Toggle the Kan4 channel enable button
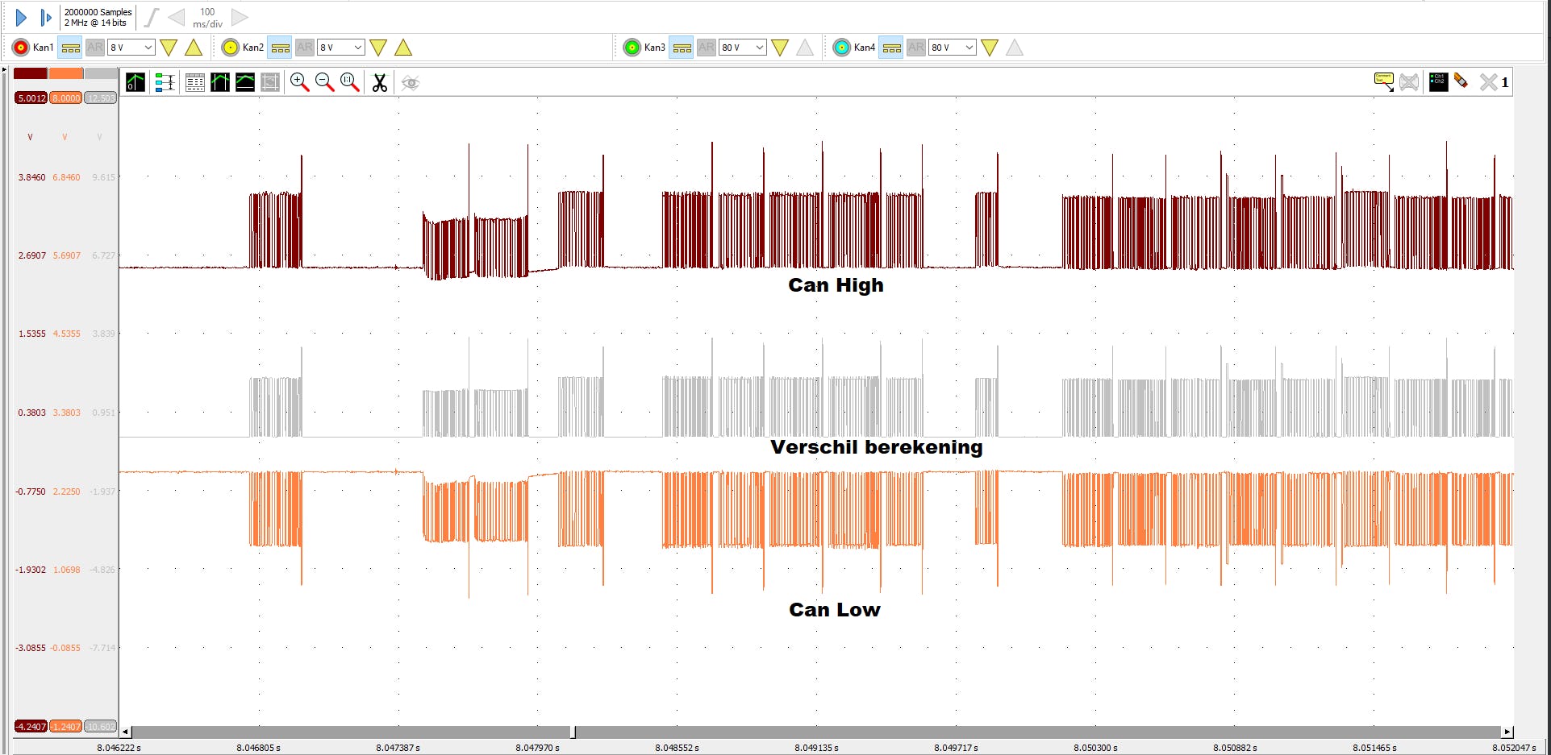 pos(842,48)
